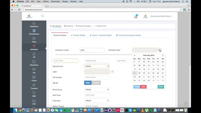Bookmark this page with star icon
This screenshot has width=201, height=113.
click(181, 10)
